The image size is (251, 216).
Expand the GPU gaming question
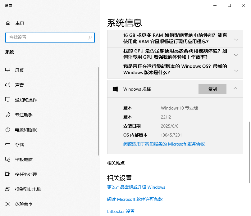click(175, 55)
